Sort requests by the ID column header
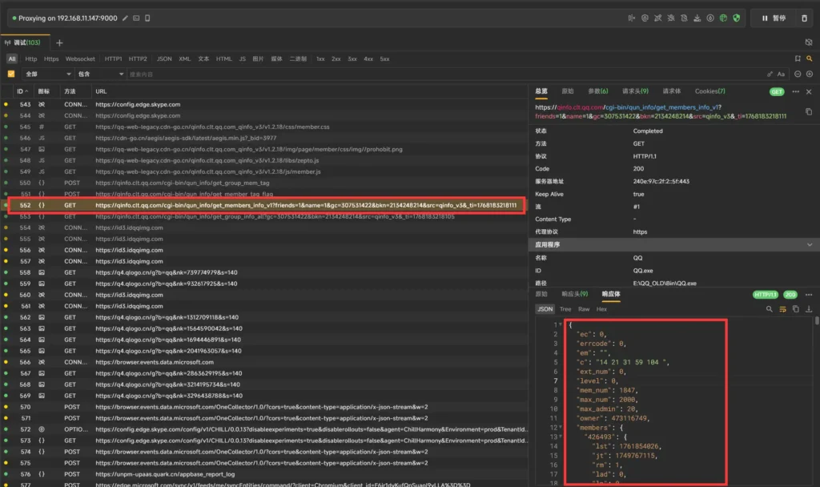The image size is (820, 487). [x=20, y=91]
